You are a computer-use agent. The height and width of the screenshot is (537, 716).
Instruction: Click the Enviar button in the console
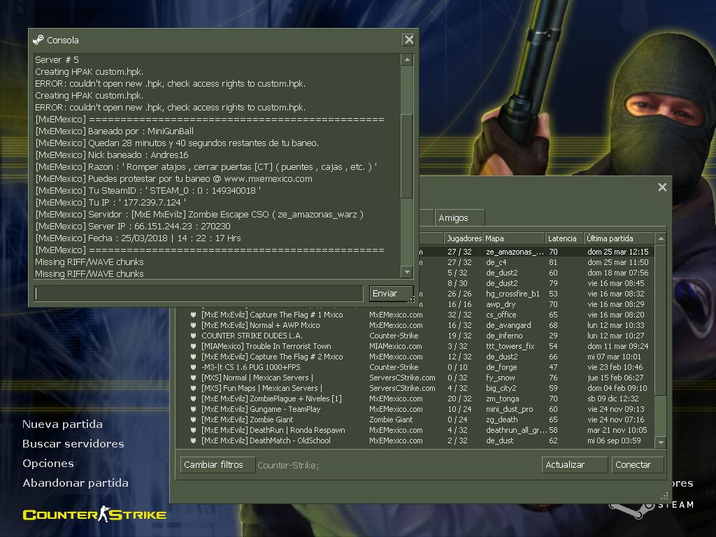[x=391, y=294]
